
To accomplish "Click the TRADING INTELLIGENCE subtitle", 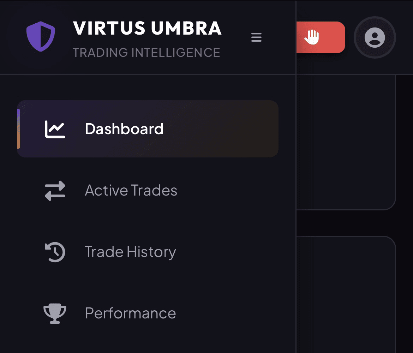I will pyautogui.click(x=146, y=52).
